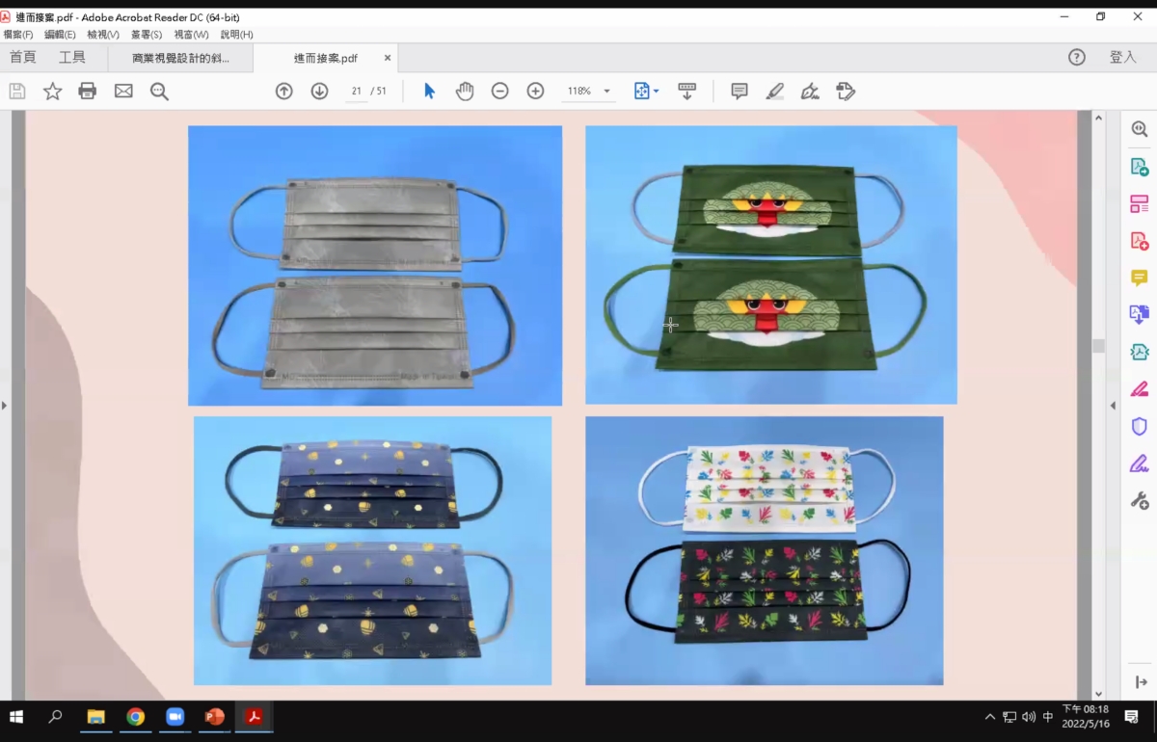This screenshot has width=1157, height=742.
Task: Zoom out with the minus icon
Action: coord(499,92)
